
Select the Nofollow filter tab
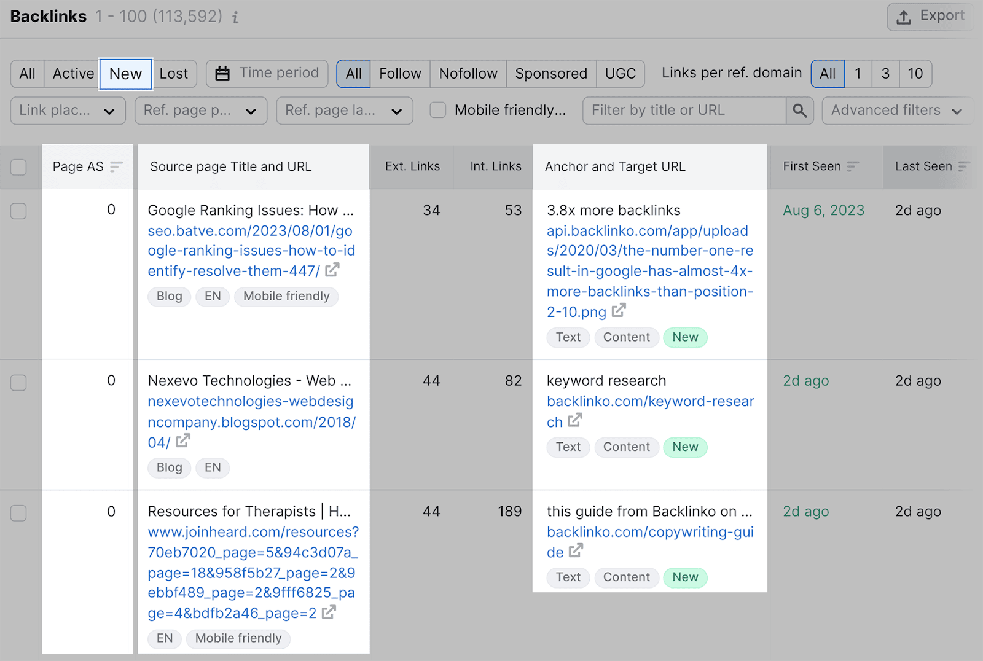coord(468,73)
